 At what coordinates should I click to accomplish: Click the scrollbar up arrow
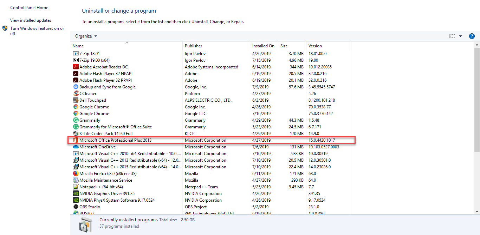(x=477, y=45)
